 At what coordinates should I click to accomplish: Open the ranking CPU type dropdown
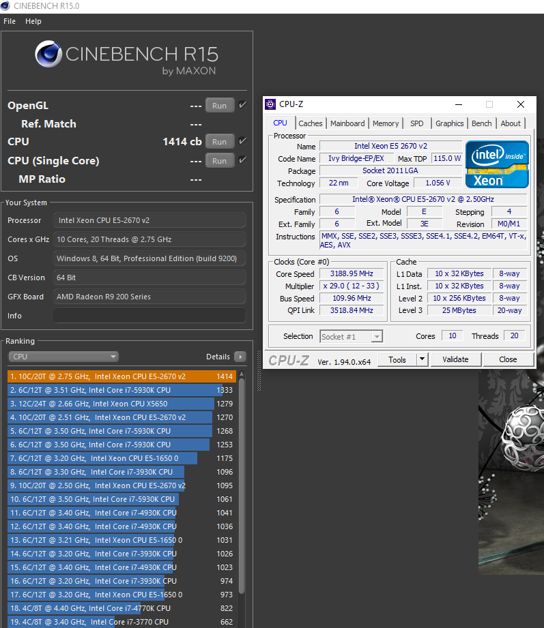point(63,357)
